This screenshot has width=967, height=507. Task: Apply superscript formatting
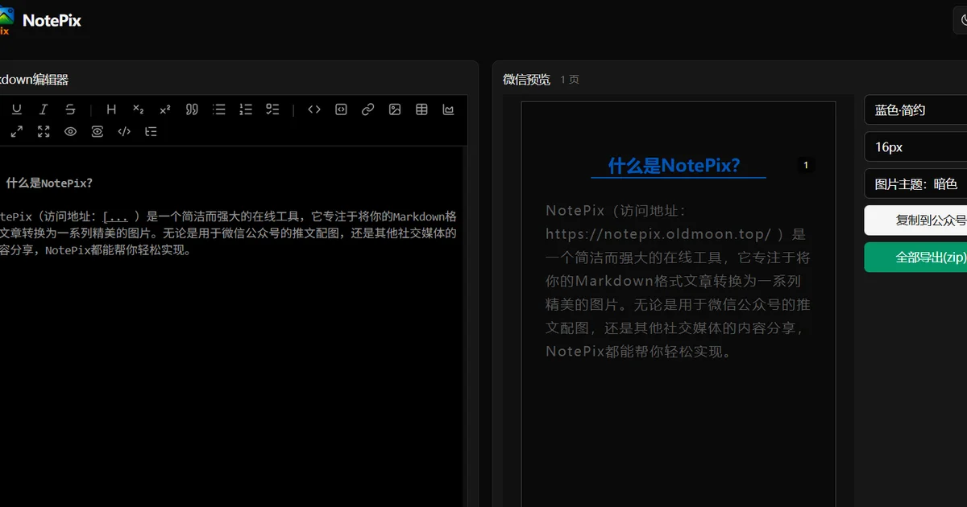pos(165,109)
